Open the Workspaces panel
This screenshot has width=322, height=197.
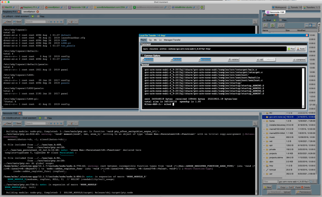click(x=279, y=7)
